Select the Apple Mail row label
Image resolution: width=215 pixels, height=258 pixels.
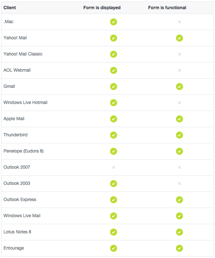[14, 119]
